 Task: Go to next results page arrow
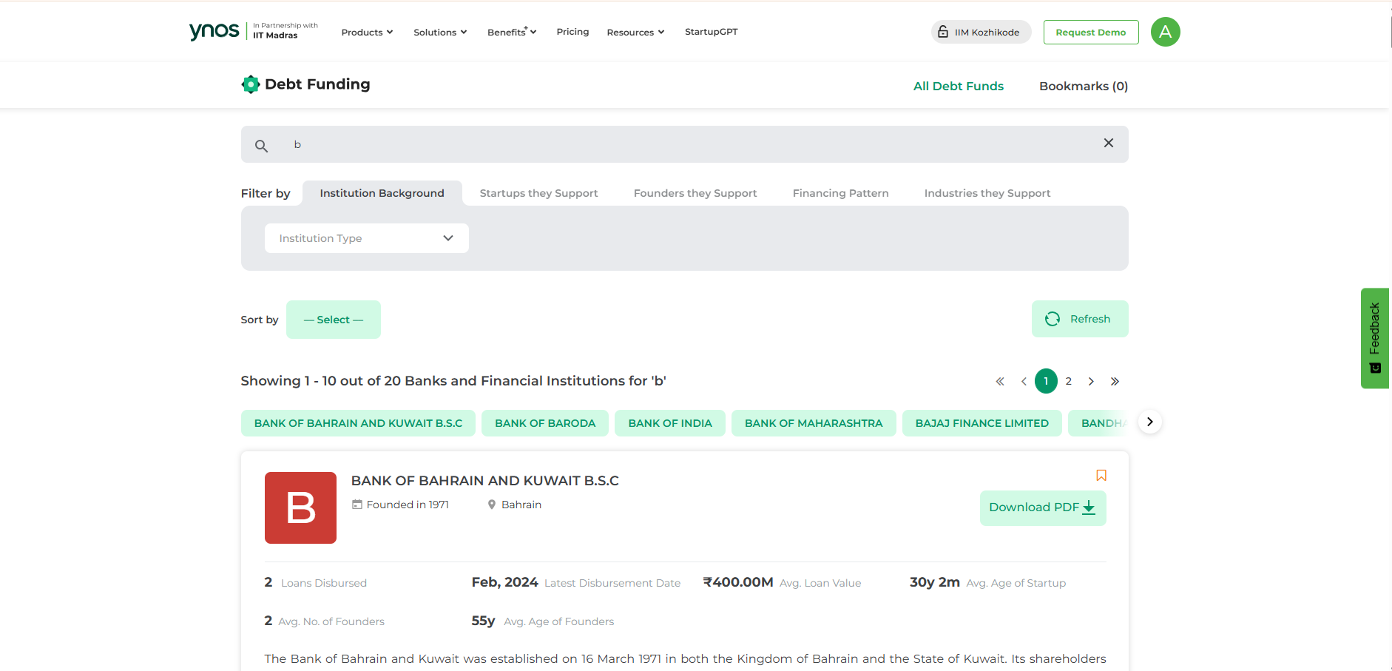1091,382
